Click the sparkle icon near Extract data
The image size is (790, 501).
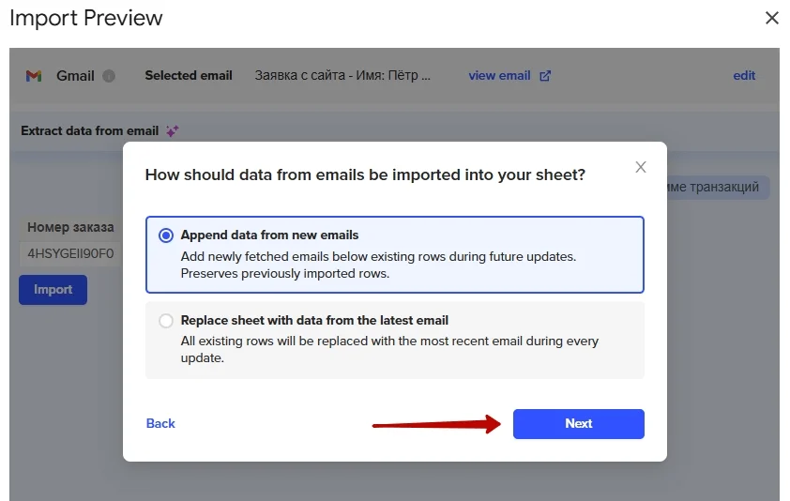[173, 131]
